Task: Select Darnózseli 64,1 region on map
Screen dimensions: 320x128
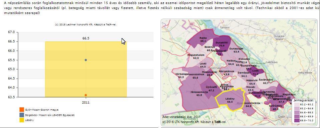Action: click(x=244, y=74)
